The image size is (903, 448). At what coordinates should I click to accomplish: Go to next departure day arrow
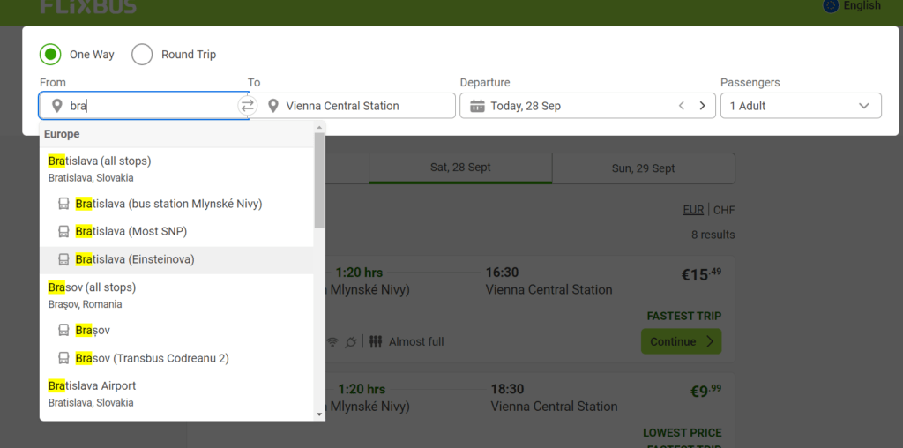click(702, 106)
